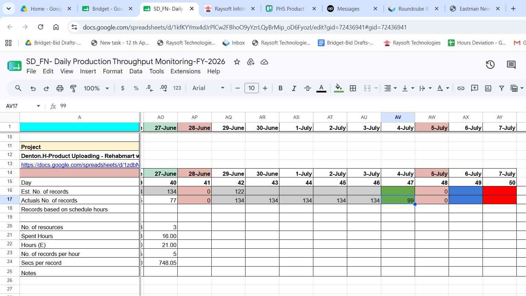The image size is (526, 296).
Task: Open the docs.google.com spreadsheet link in row 13
Action: pyautogui.click(x=80, y=165)
